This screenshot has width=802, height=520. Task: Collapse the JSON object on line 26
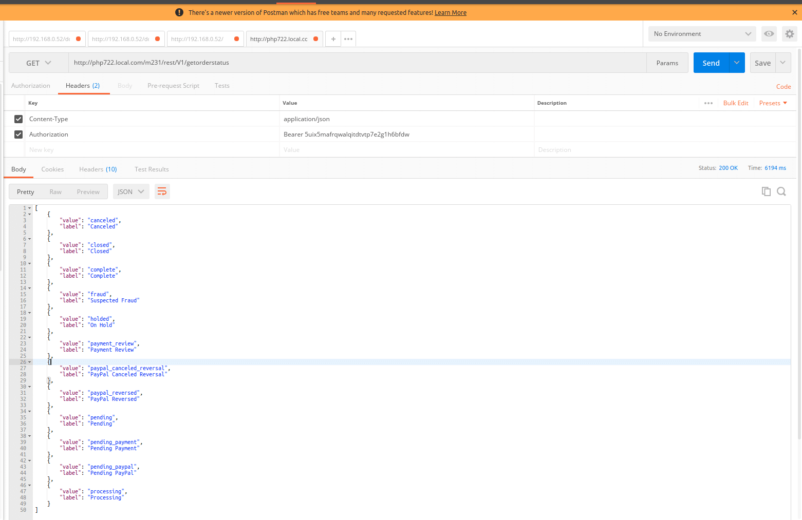coord(28,362)
